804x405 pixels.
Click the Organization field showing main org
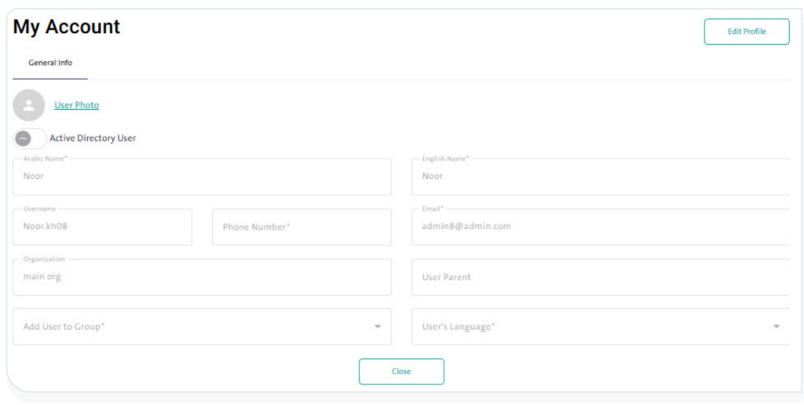pyautogui.click(x=202, y=277)
